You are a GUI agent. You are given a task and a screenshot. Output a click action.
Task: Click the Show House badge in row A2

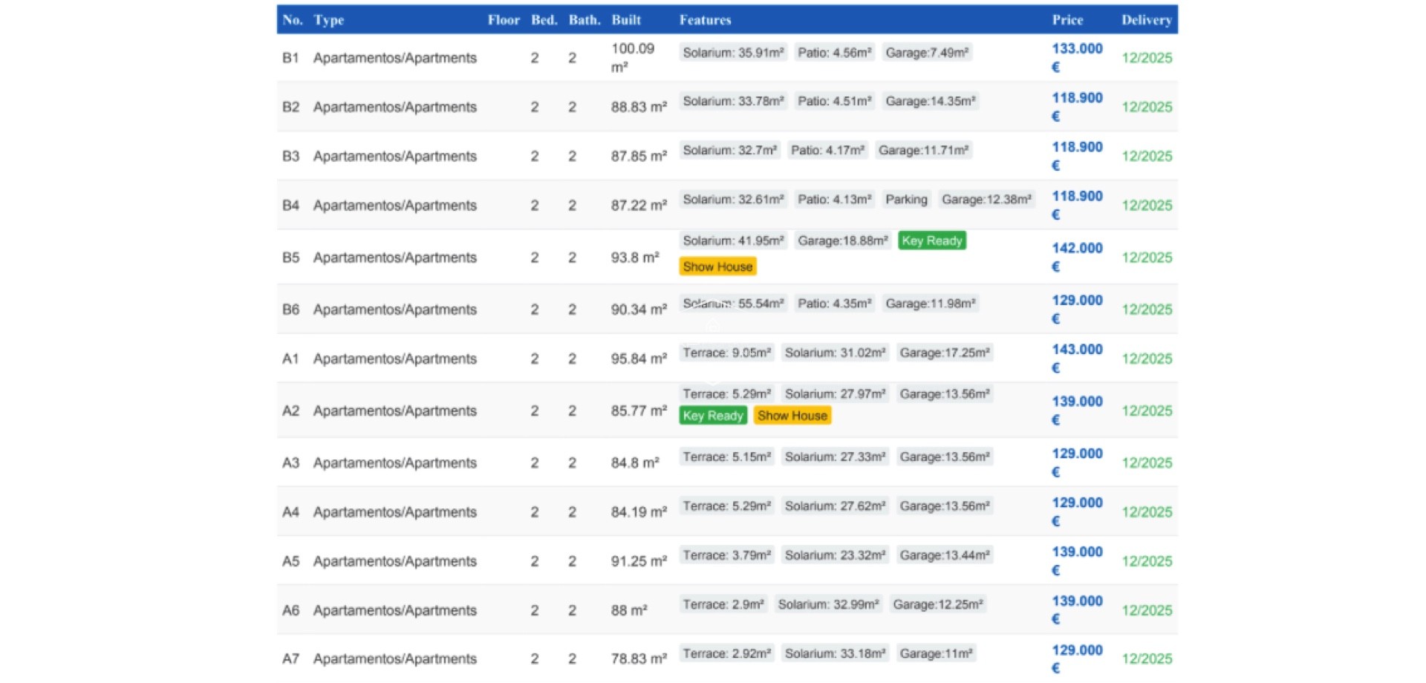pos(792,416)
